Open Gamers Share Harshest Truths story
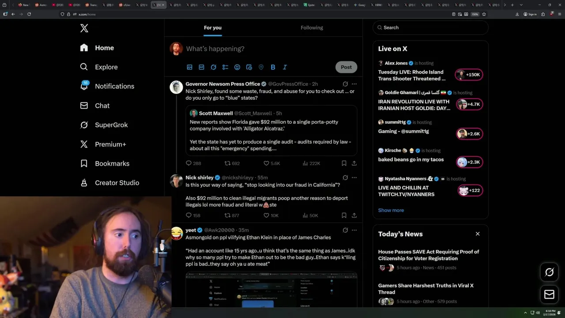The image size is (565, 318). (426, 289)
